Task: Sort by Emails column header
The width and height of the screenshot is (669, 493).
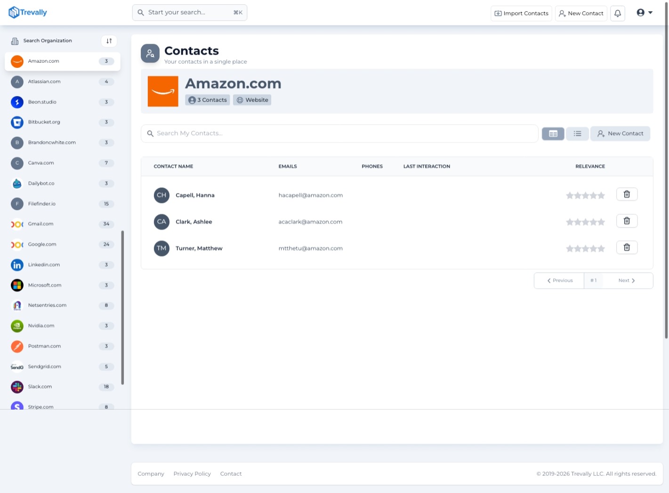Action: [x=288, y=166]
